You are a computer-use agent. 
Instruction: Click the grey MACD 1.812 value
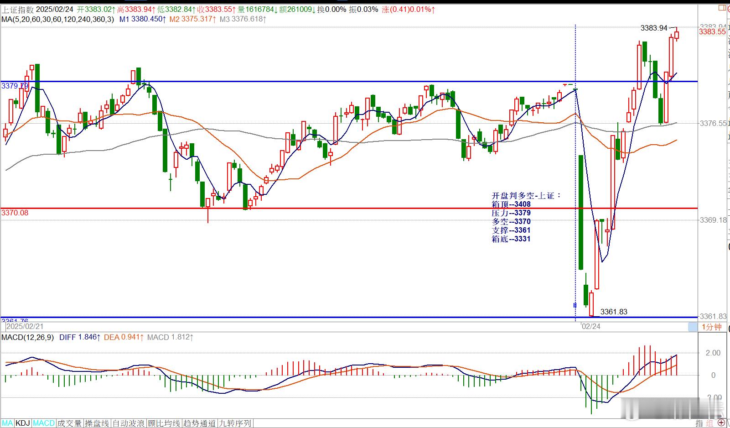(170, 337)
